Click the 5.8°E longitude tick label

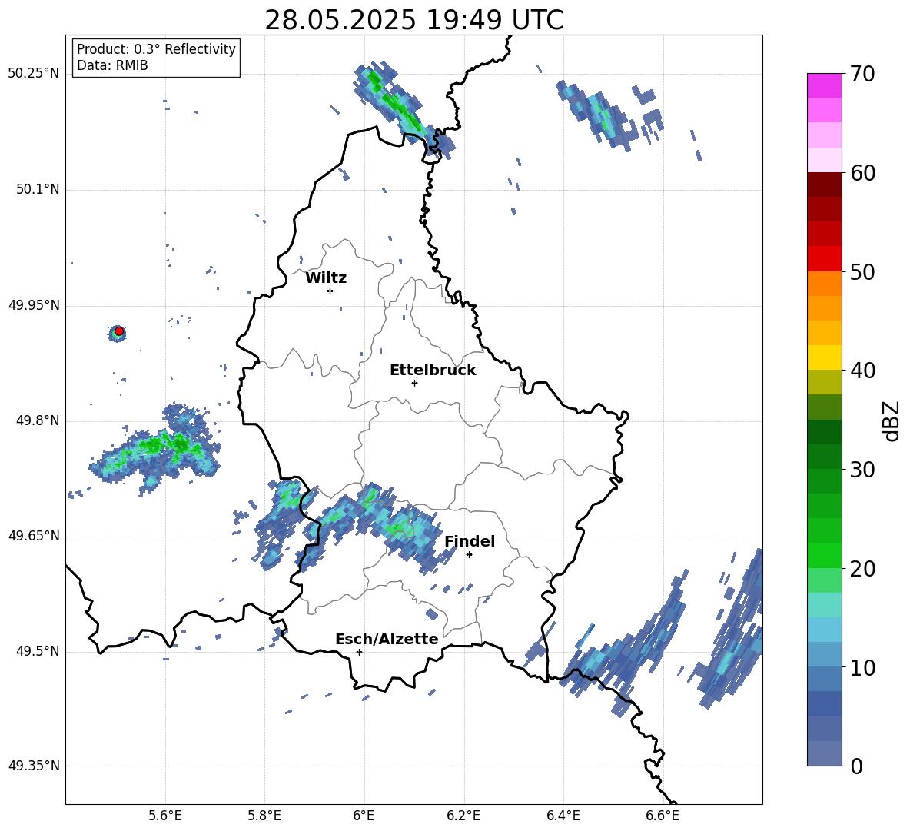[x=264, y=816]
